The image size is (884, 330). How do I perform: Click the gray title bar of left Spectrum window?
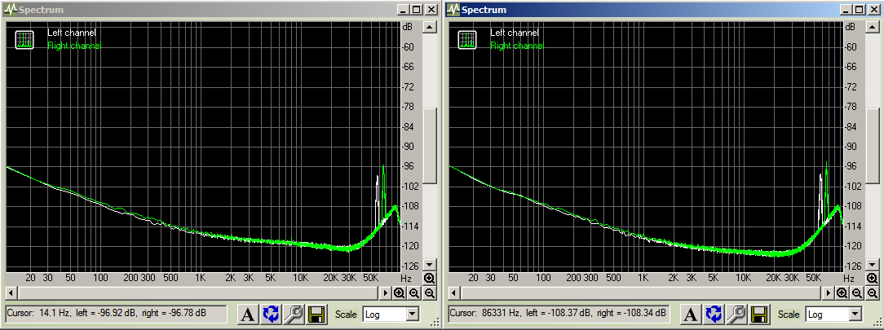(220, 10)
